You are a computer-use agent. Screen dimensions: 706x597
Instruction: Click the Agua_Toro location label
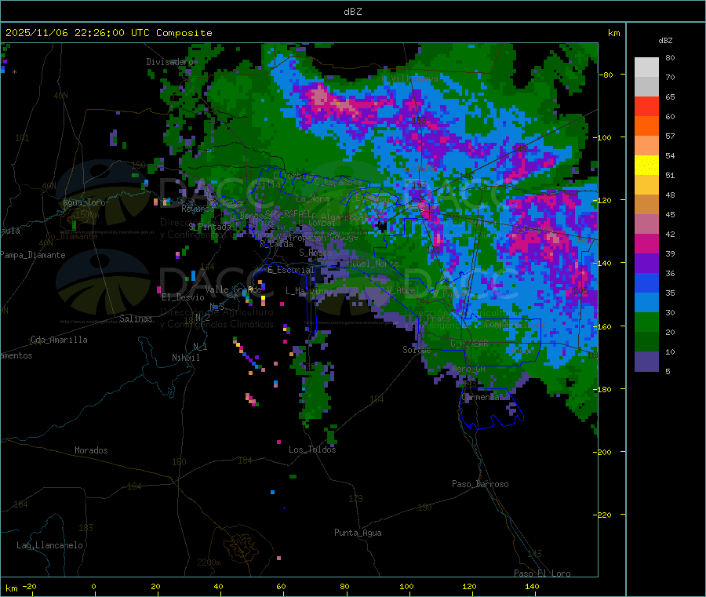(x=84, y=202)
